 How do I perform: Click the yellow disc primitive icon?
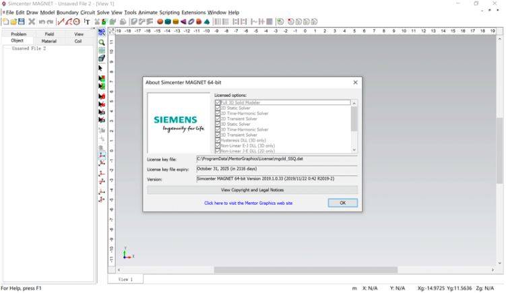pos(176,22)
